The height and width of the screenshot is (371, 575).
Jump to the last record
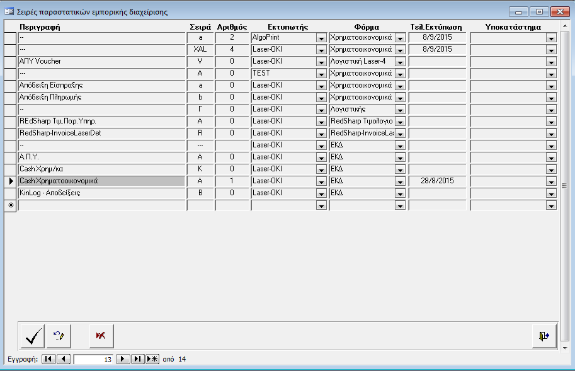pyautogui.click(x=137, y=359)
